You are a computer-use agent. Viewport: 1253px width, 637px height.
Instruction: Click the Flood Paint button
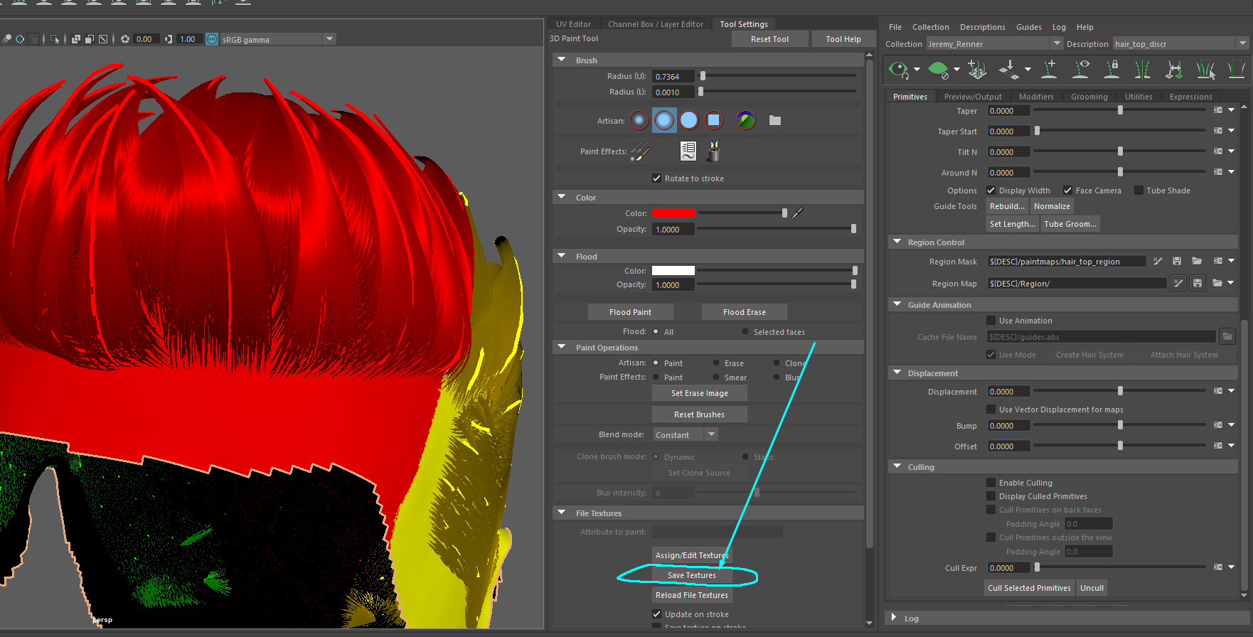pos(630,312)
